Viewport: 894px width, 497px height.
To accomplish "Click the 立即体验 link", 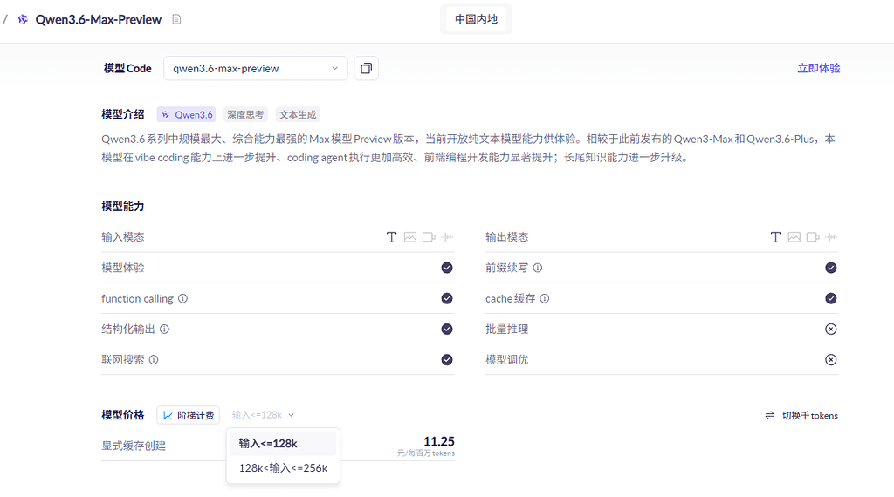I will [x=818, y=68].
